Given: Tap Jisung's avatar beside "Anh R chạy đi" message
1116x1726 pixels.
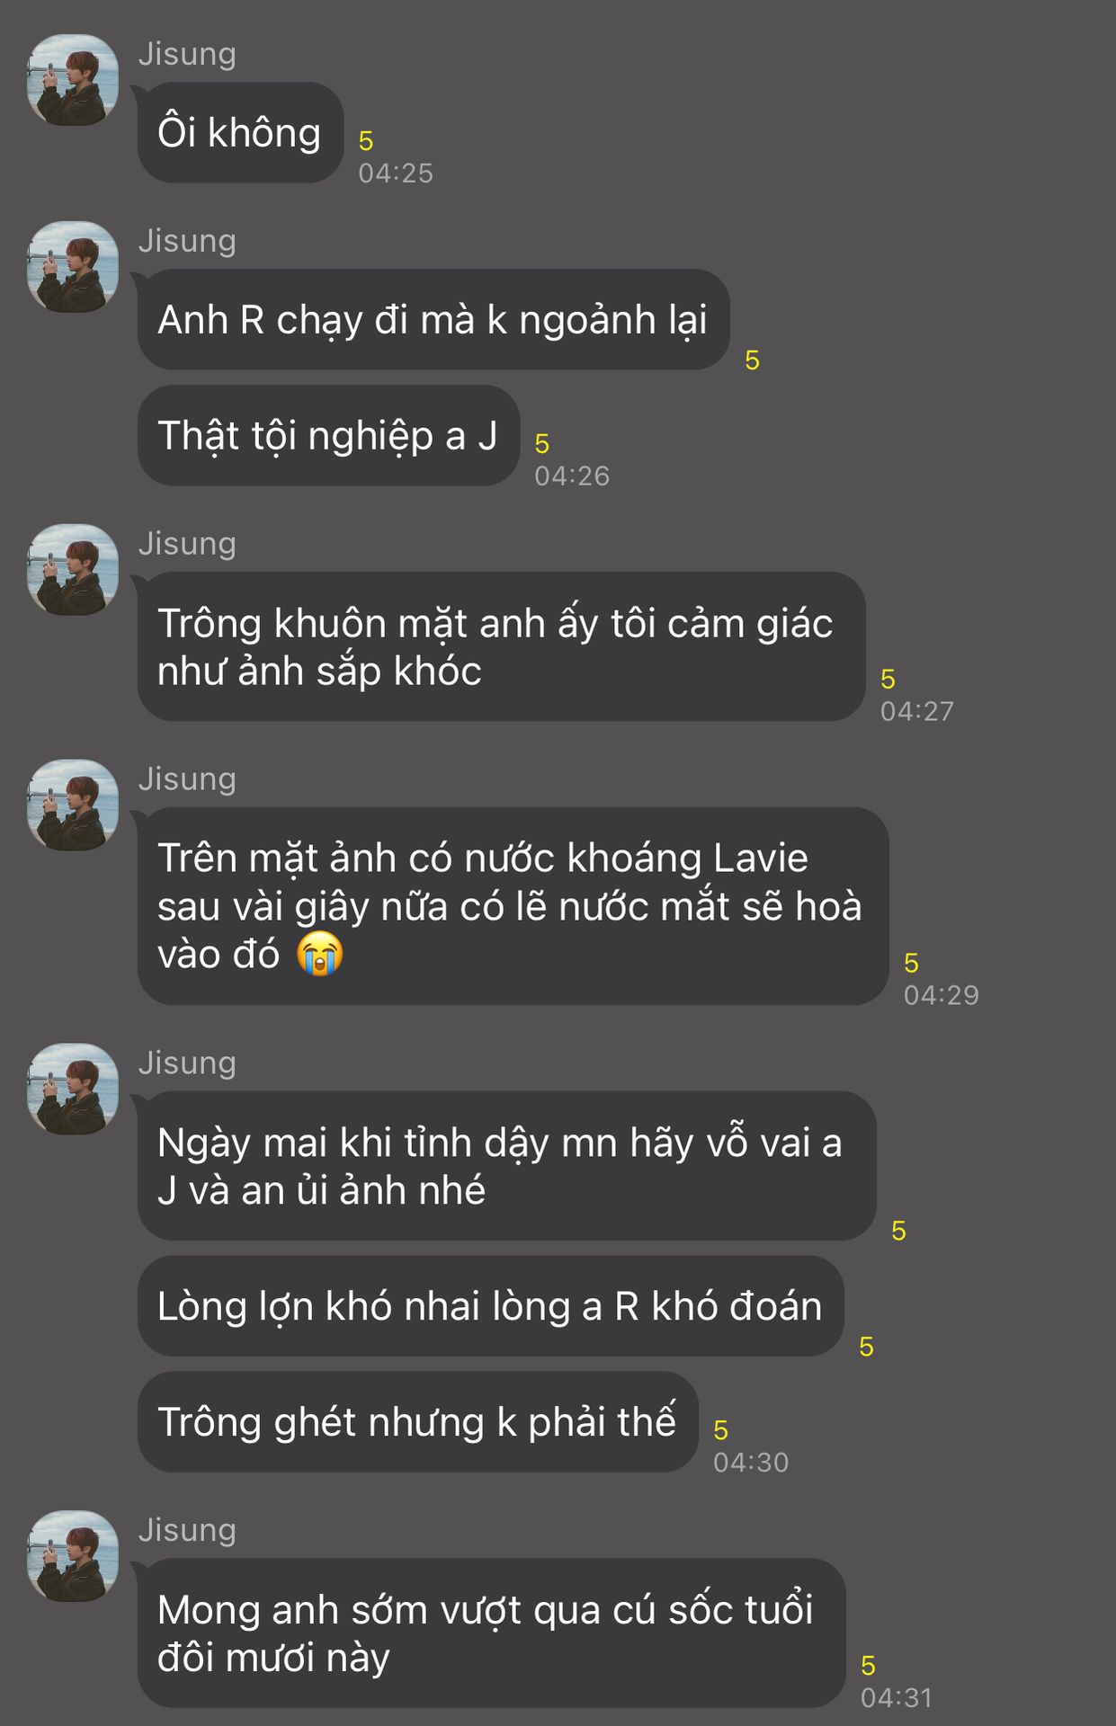Looking at the screenshot, I should click(x=73, y=267).
